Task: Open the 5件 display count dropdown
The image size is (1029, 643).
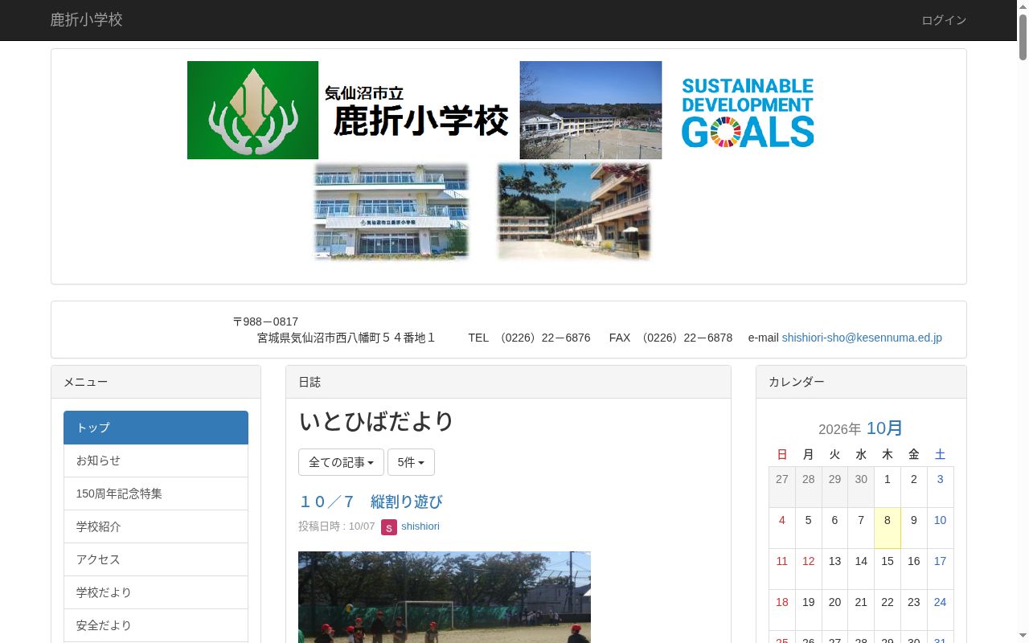Action: coord(411,462)
